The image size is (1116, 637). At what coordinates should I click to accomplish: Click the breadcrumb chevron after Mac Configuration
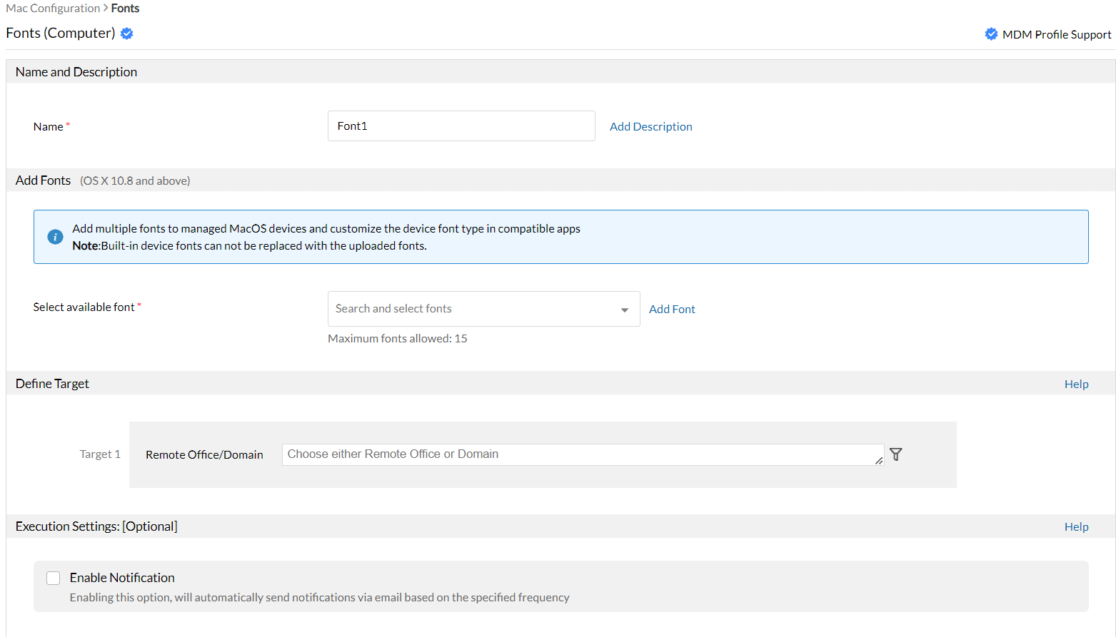106,8
